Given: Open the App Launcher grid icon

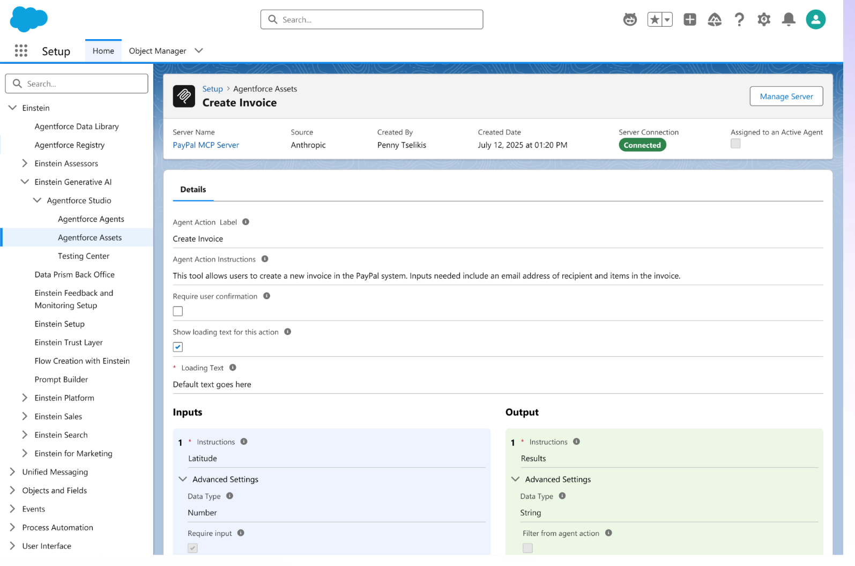Looking at the screenshot, I should tap(21, 51).
